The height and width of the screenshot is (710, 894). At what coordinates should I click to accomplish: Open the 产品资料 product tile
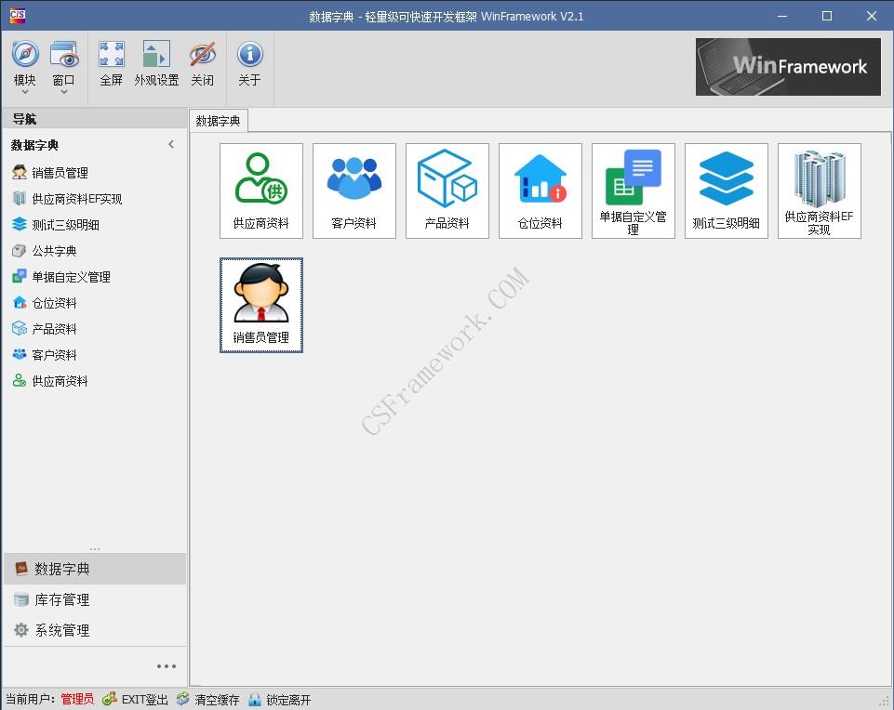(x=447, y=191)
